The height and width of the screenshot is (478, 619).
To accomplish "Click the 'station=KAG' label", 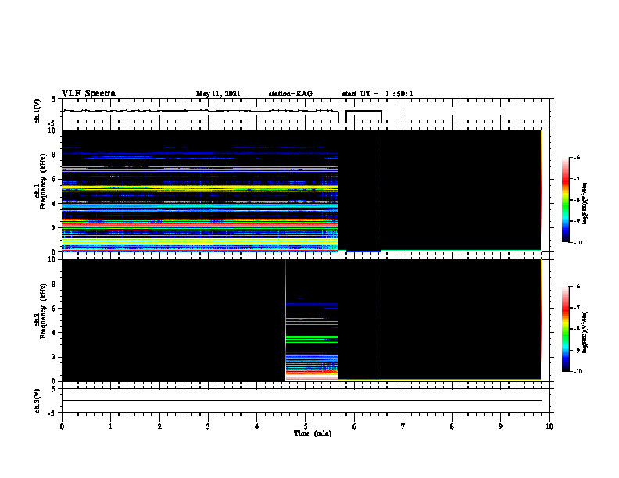I will tap(291, 94).
